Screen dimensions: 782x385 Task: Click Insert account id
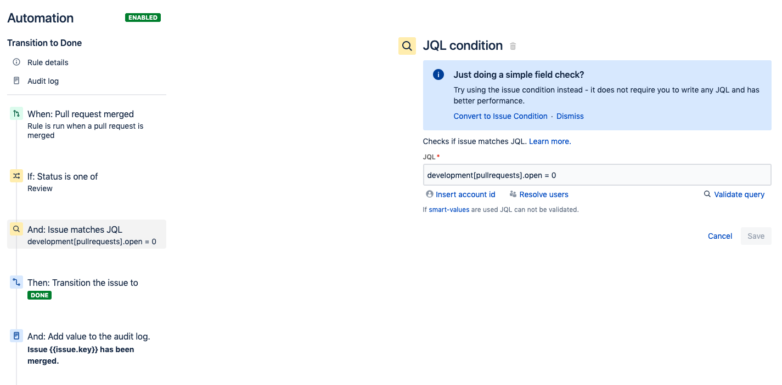coord(465,194)
